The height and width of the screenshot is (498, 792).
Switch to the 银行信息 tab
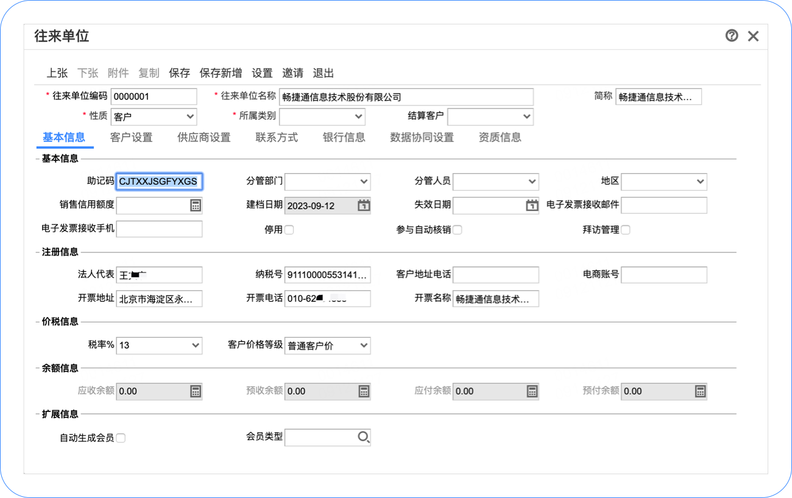(344, 137)
